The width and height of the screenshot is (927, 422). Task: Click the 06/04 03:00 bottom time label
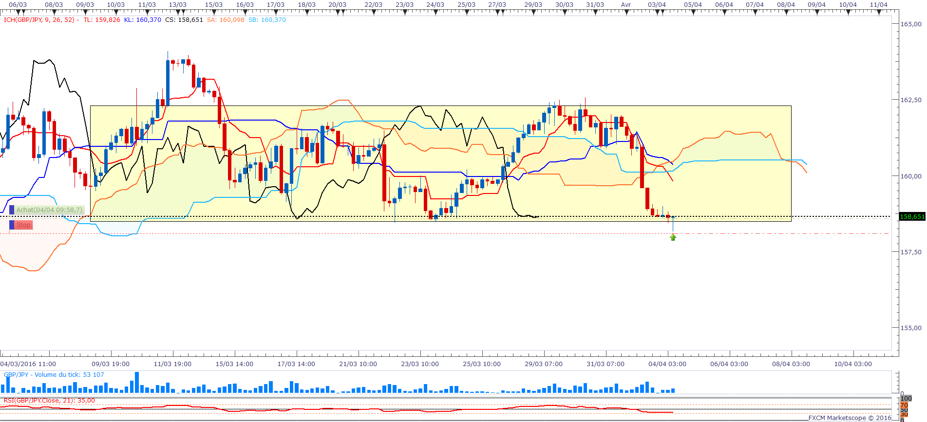[x=729, y=364]
